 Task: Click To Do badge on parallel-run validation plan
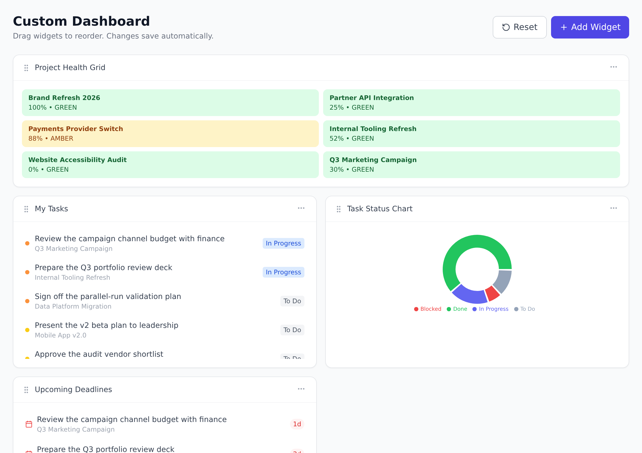292,301
